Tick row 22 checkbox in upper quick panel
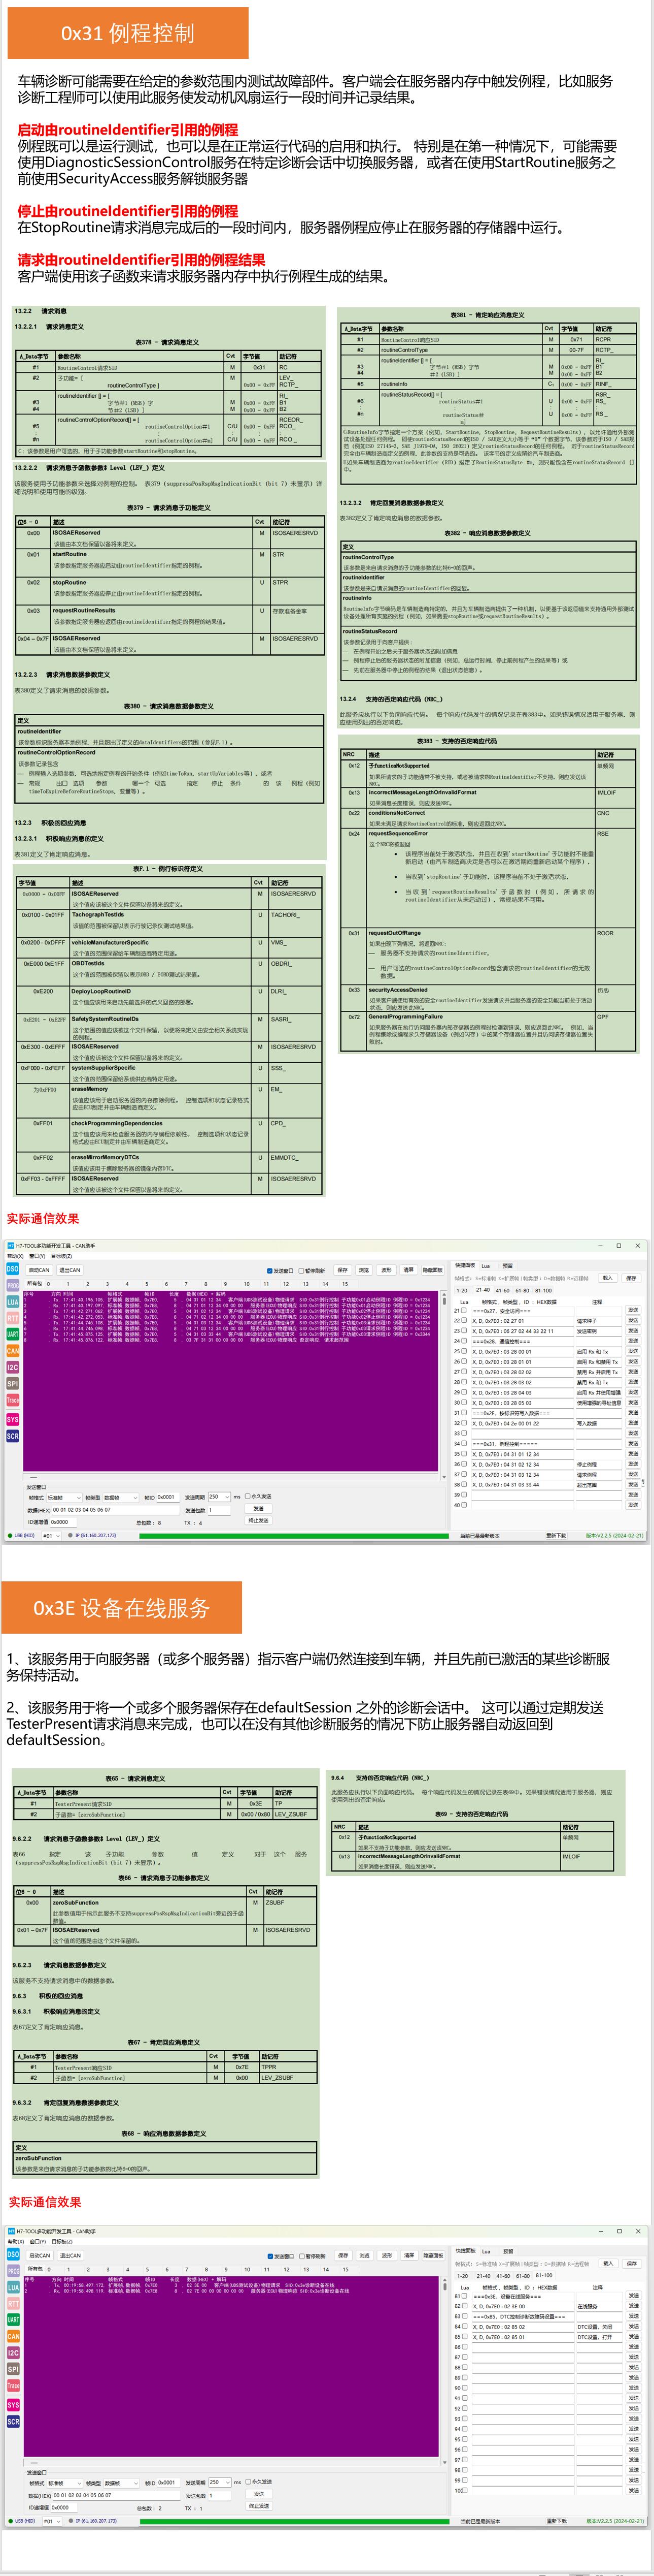Screen dimensions: 654x2576 [463, 1320]
